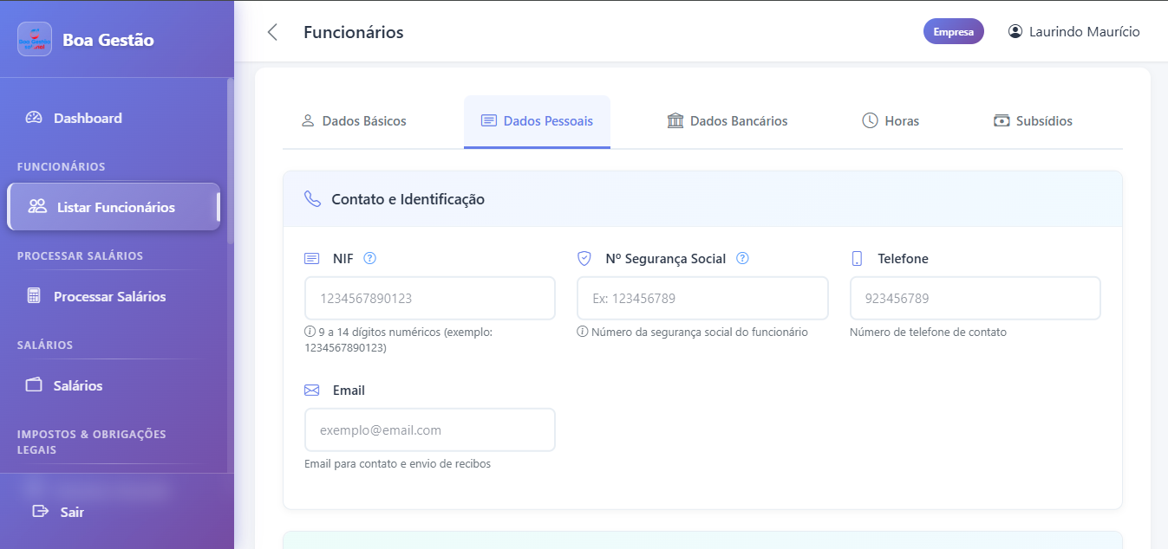Click the Empresa badge in the header
This screenshot has width=1168, height=549.
point(953,31)
